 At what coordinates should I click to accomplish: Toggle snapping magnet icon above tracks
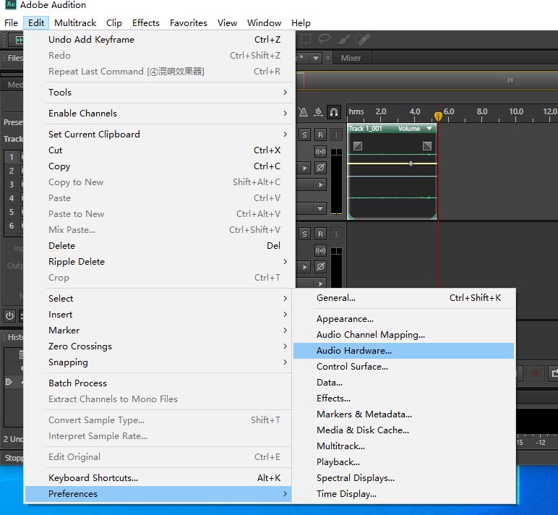[x=334, y=112]
